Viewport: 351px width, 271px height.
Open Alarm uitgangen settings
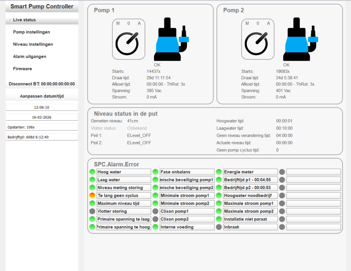point(29,57)
